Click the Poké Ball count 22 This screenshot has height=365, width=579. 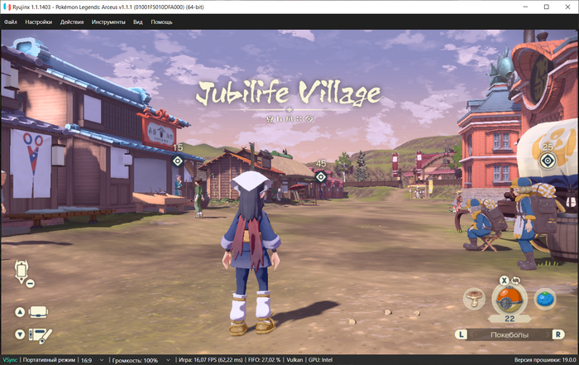(x=510, y=319)
